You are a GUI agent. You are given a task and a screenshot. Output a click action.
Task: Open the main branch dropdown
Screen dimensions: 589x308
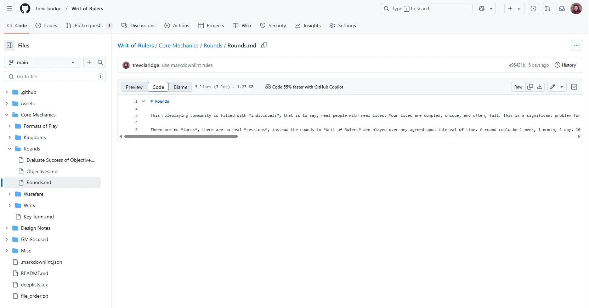coord(42,62)
